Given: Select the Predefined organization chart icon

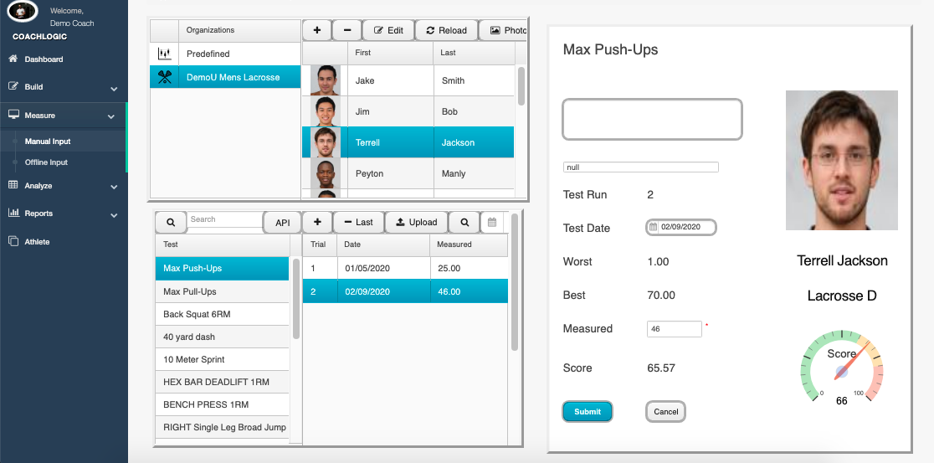Looking at the screenshot, I should (164, 54).
